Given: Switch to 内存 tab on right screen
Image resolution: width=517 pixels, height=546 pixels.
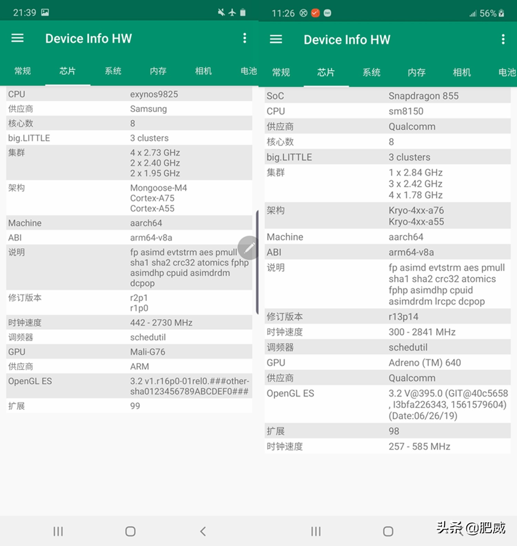Looking at the screenshot, I should coord(417,72).
